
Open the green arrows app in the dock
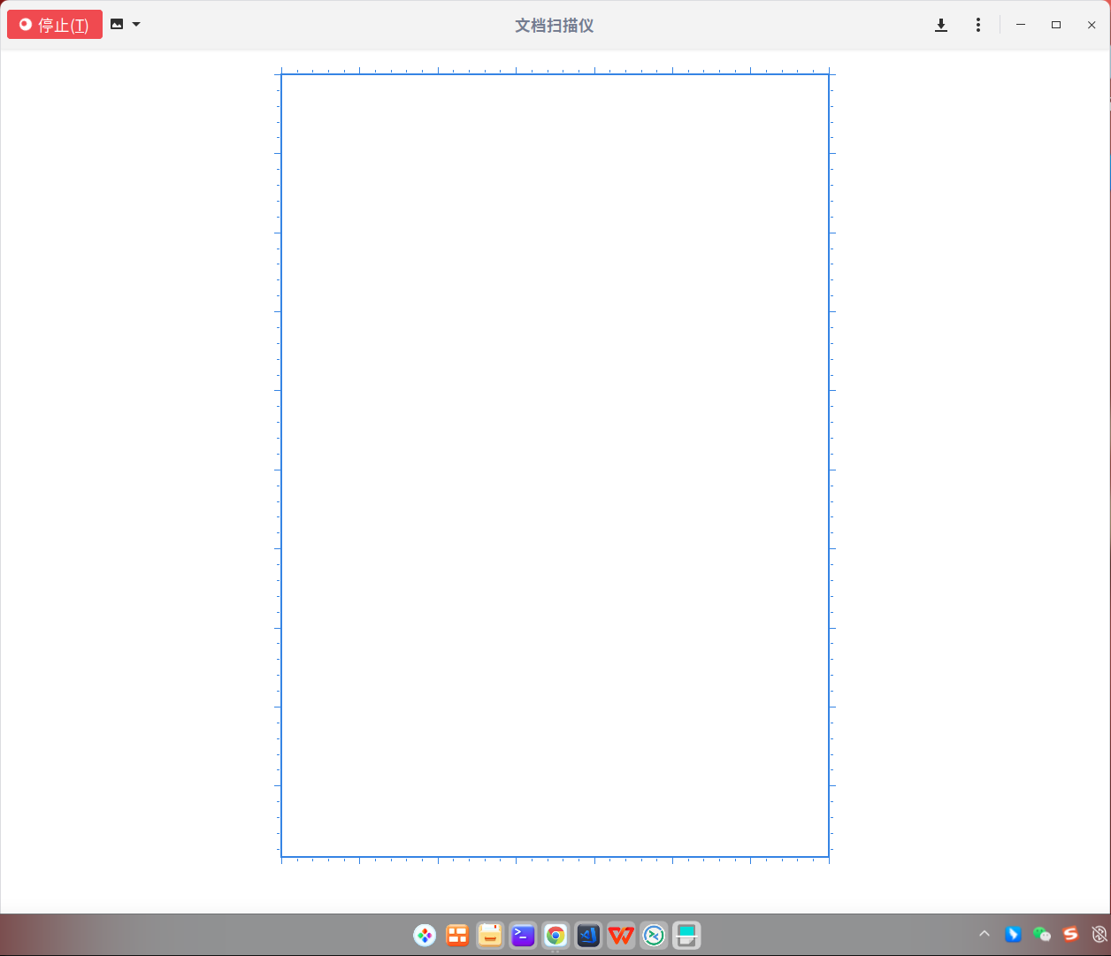pos(654,935)
